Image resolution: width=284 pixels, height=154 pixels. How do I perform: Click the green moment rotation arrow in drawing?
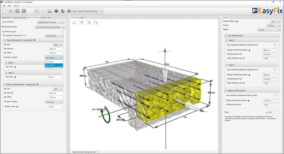pyautogui.click(x=105, y=115)
